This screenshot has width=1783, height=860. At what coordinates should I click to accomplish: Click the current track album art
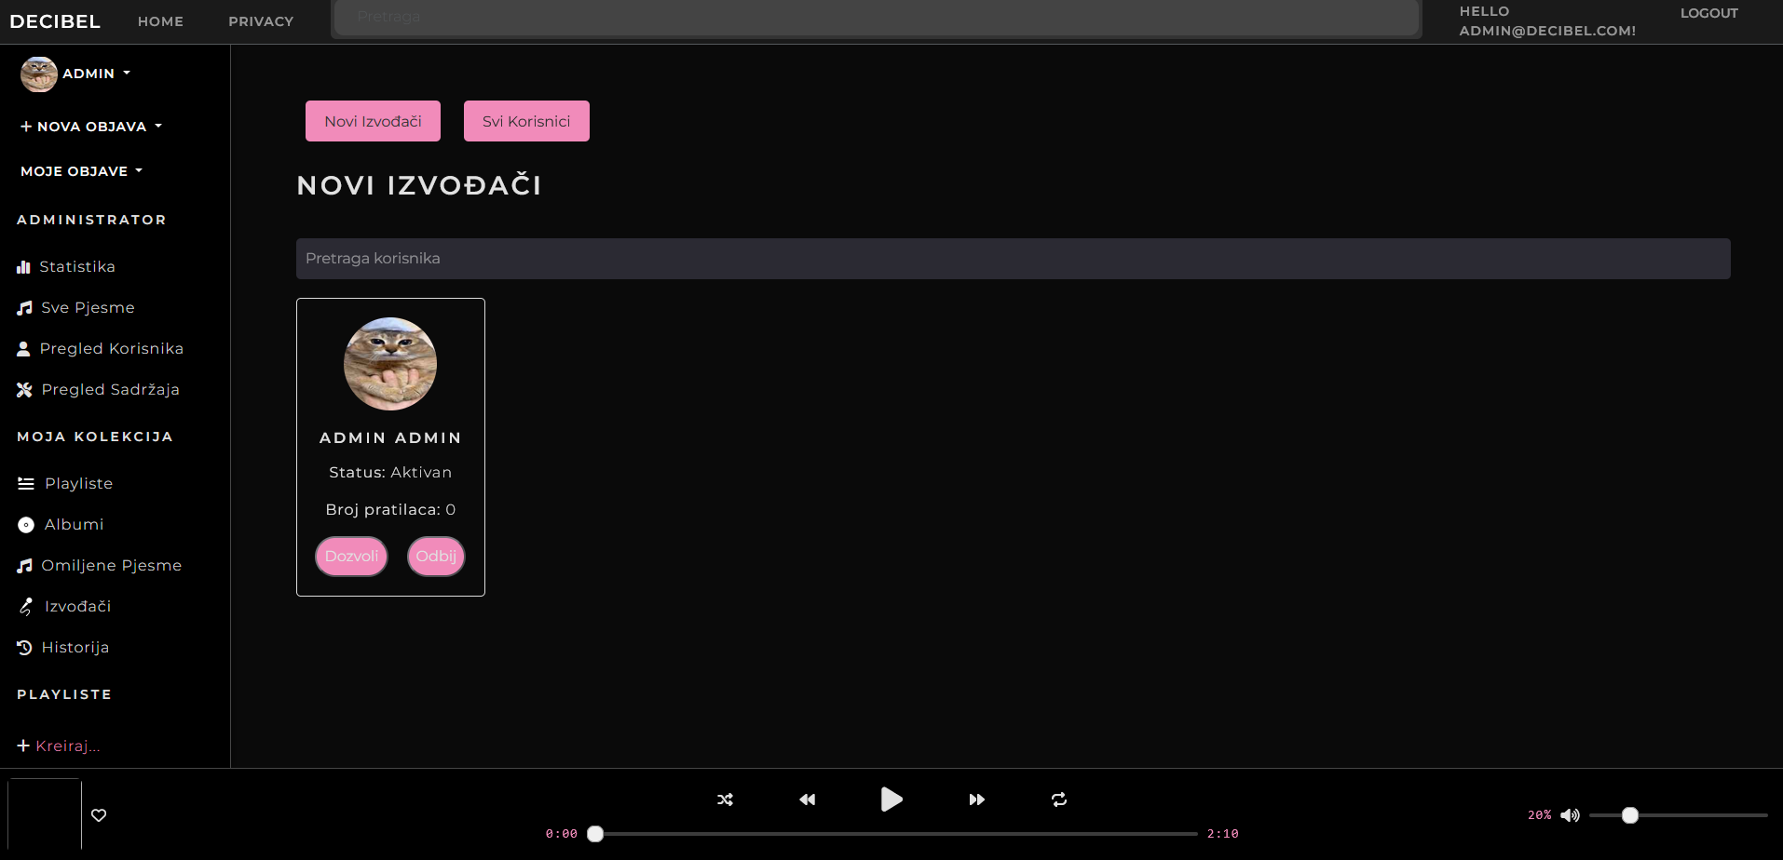click(x=45, y=815)
